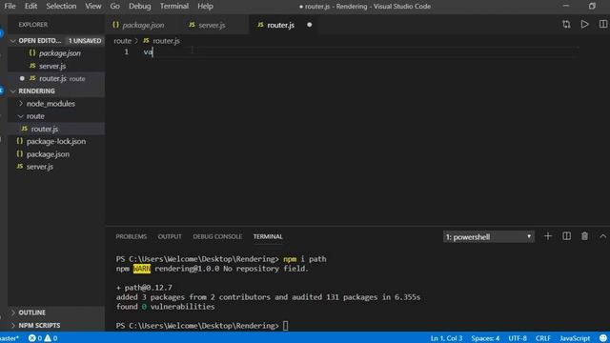Image resolution: width=610 pixels, height=343 pixels.
Task: Click the warnings count in status bar
Action: click(x=51, y=338)
